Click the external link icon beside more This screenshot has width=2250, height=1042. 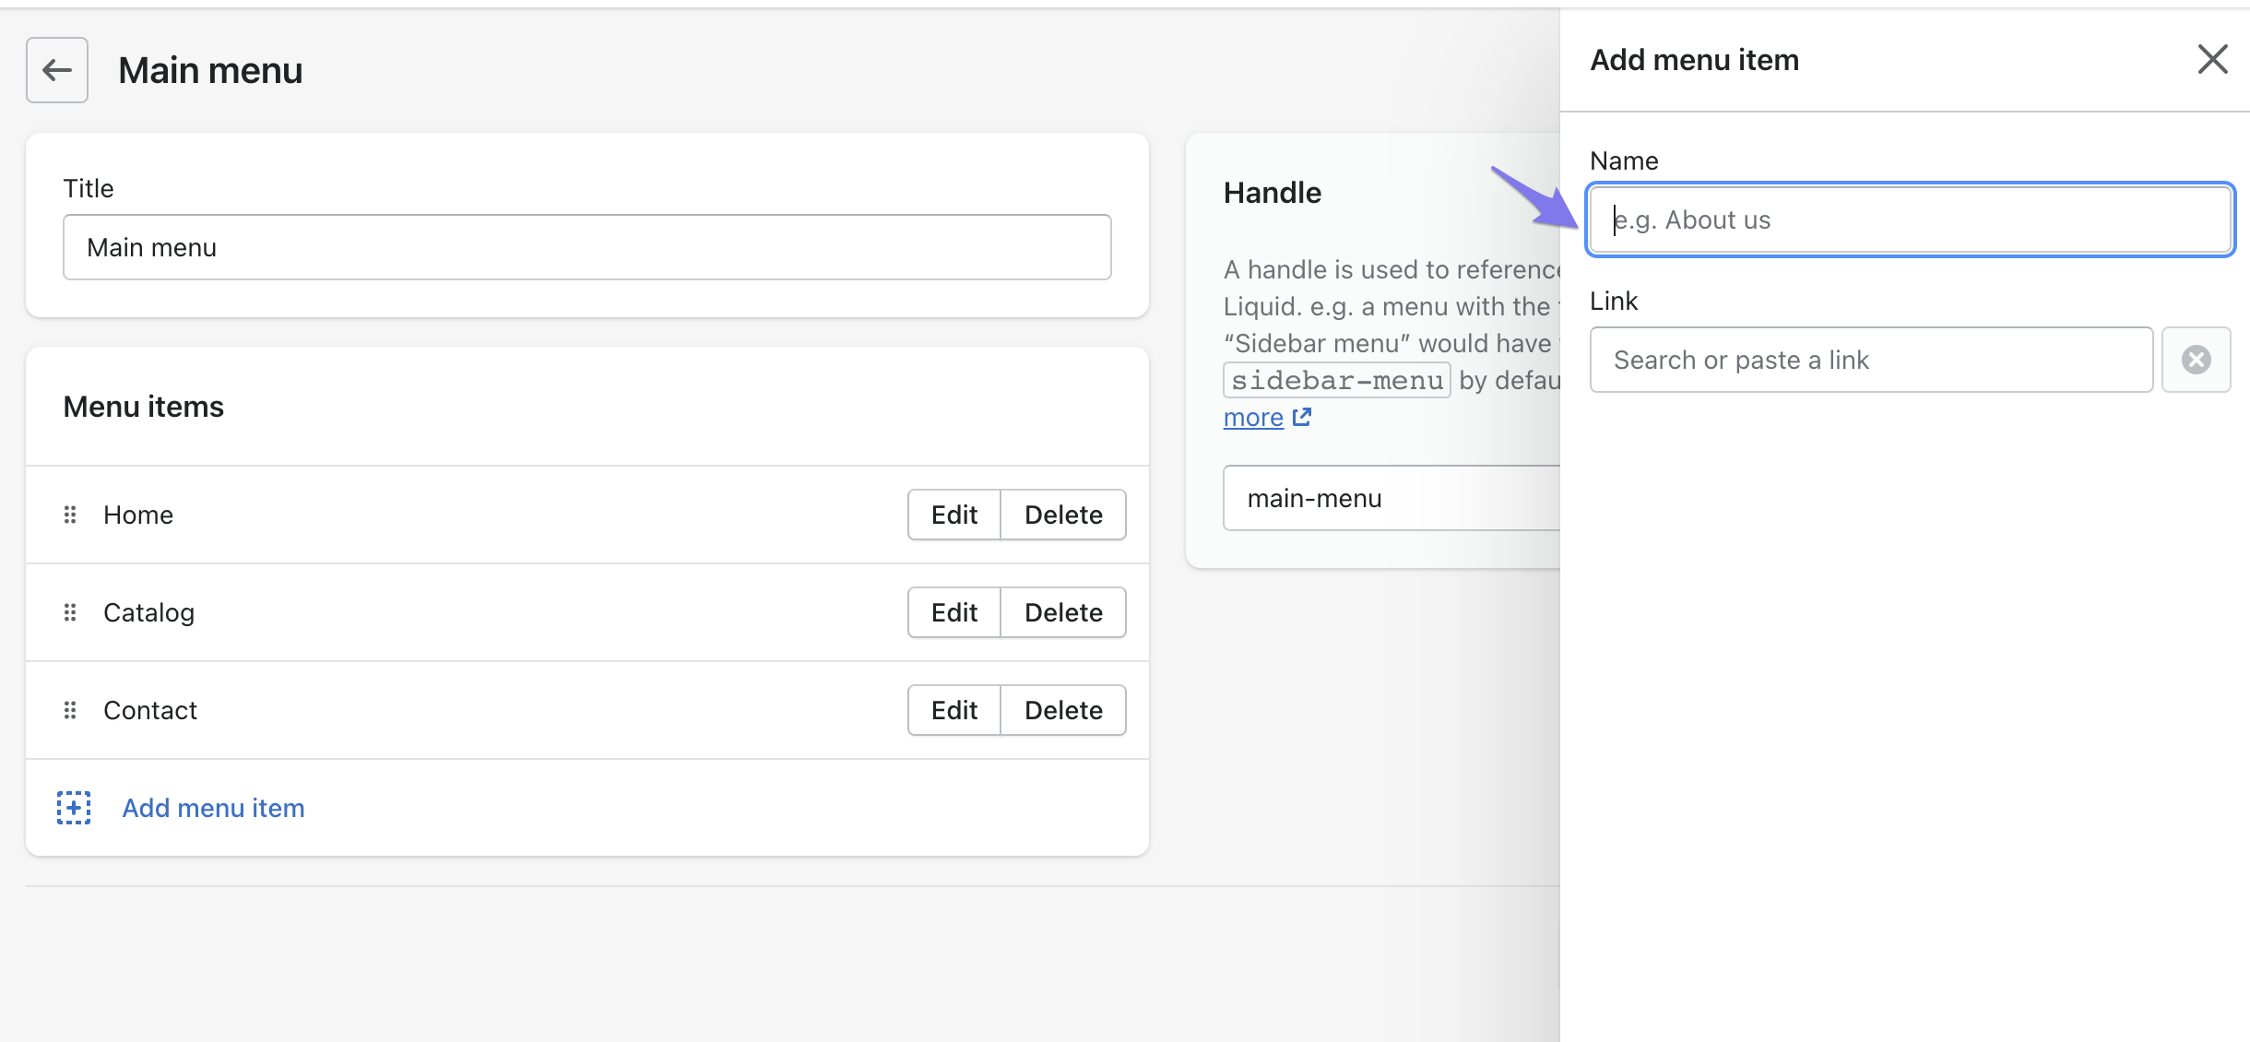click(x=1301, y=418)
